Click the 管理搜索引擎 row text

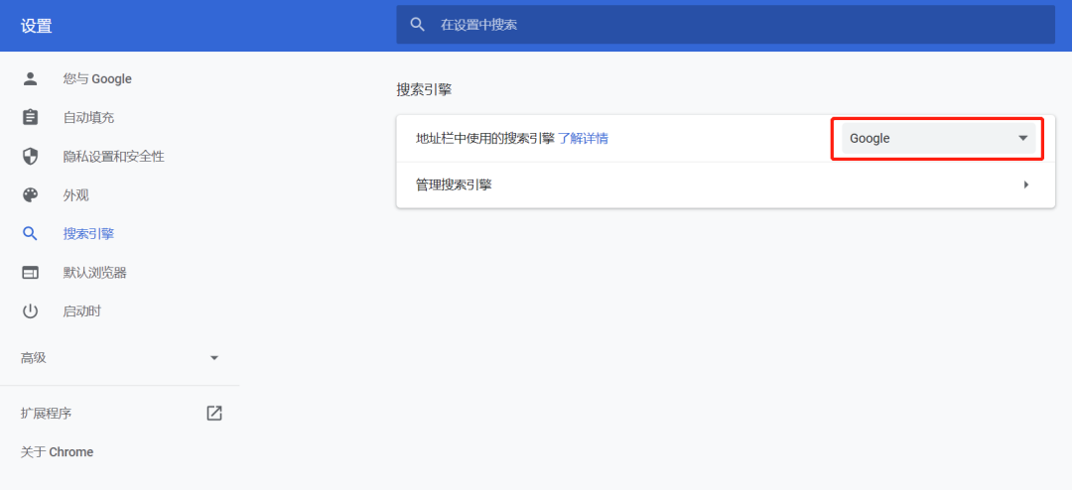click(454, 184)
